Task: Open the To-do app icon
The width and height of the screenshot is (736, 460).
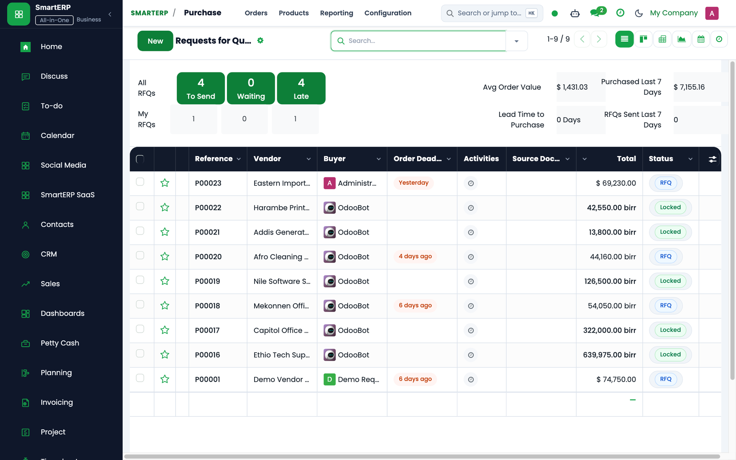Action: pos(25,106)
